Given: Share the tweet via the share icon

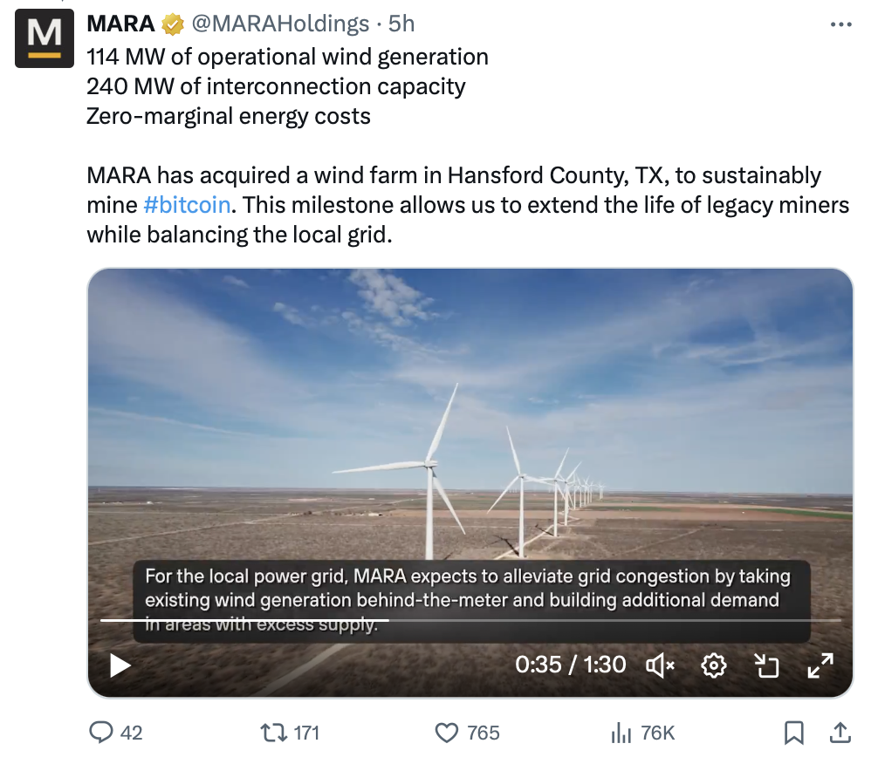Looking at the screenshot, I should coord(840,733).
